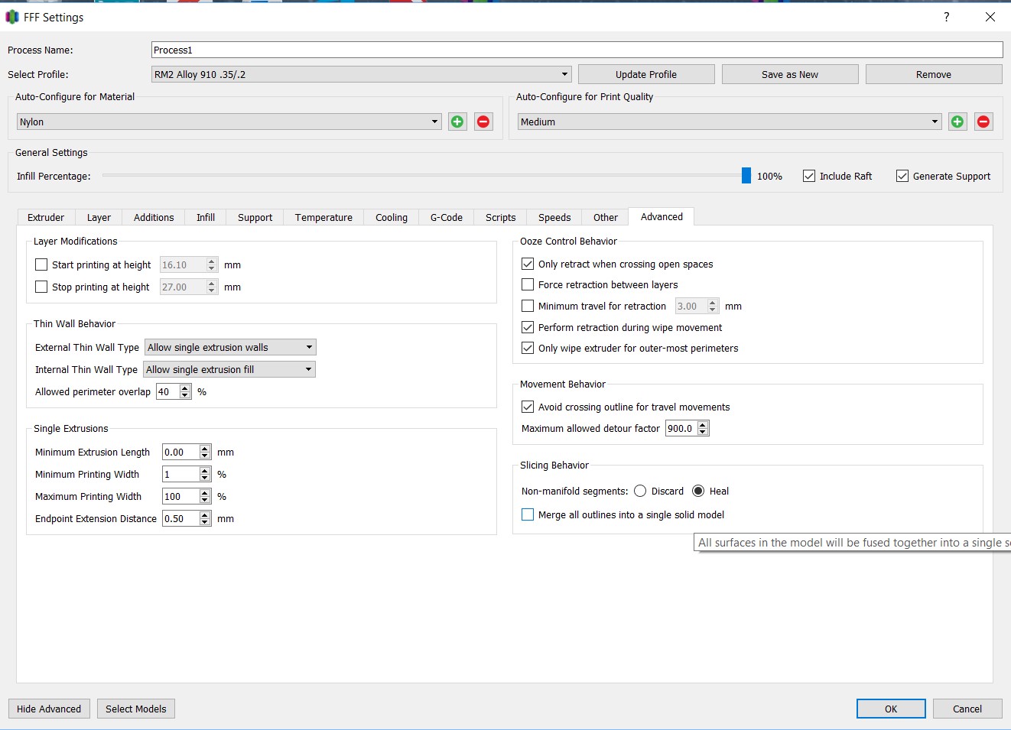Screen dimensions: 1011x730
Task: Increase Minimum Extrusion Length with up arrow
Action: 205,449
